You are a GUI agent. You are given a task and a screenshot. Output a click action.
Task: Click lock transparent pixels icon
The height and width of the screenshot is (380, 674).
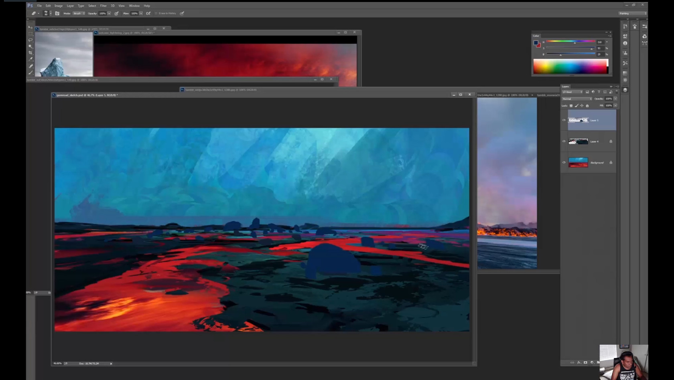(571, 106)
